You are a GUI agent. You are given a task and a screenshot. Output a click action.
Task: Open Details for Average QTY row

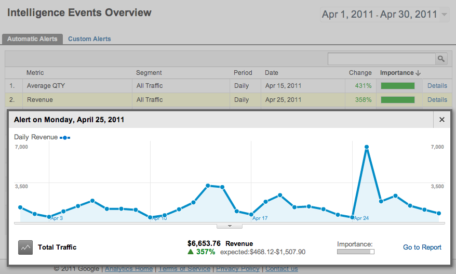coord(437,86)
